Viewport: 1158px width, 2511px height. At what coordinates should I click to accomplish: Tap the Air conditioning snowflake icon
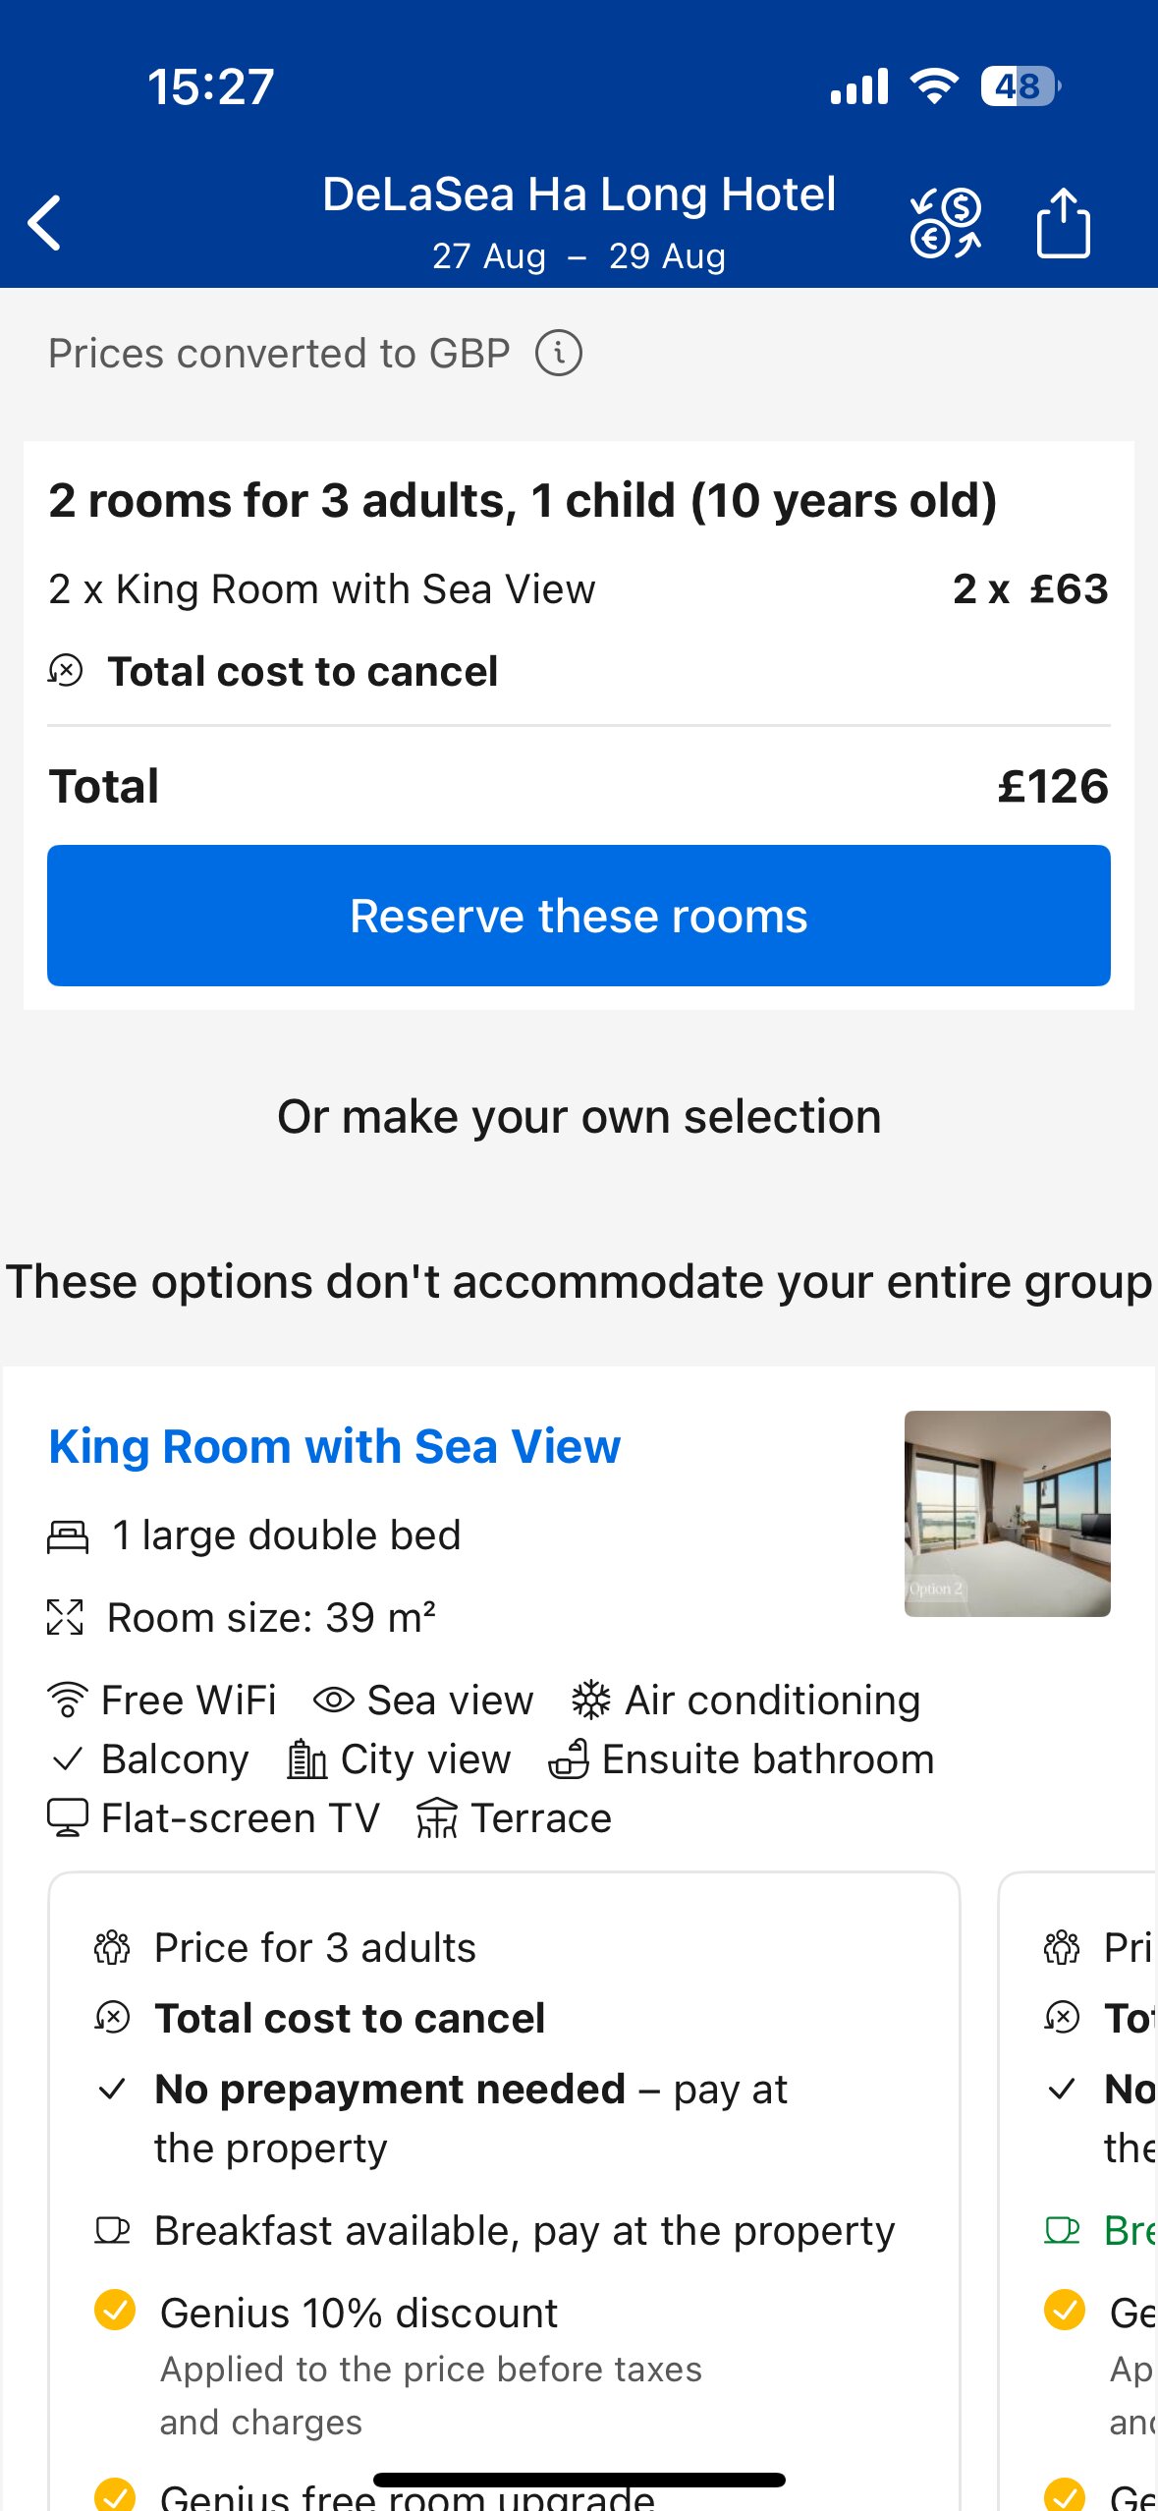(x=591, y=1700)
